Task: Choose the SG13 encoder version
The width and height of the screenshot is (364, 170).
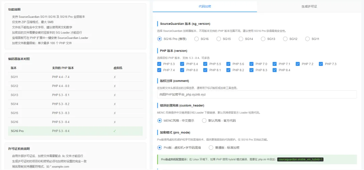Action: pyautogui.click(x=263, y=39)
